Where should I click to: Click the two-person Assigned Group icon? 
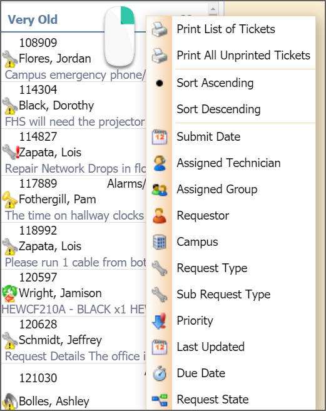[160, 190]
